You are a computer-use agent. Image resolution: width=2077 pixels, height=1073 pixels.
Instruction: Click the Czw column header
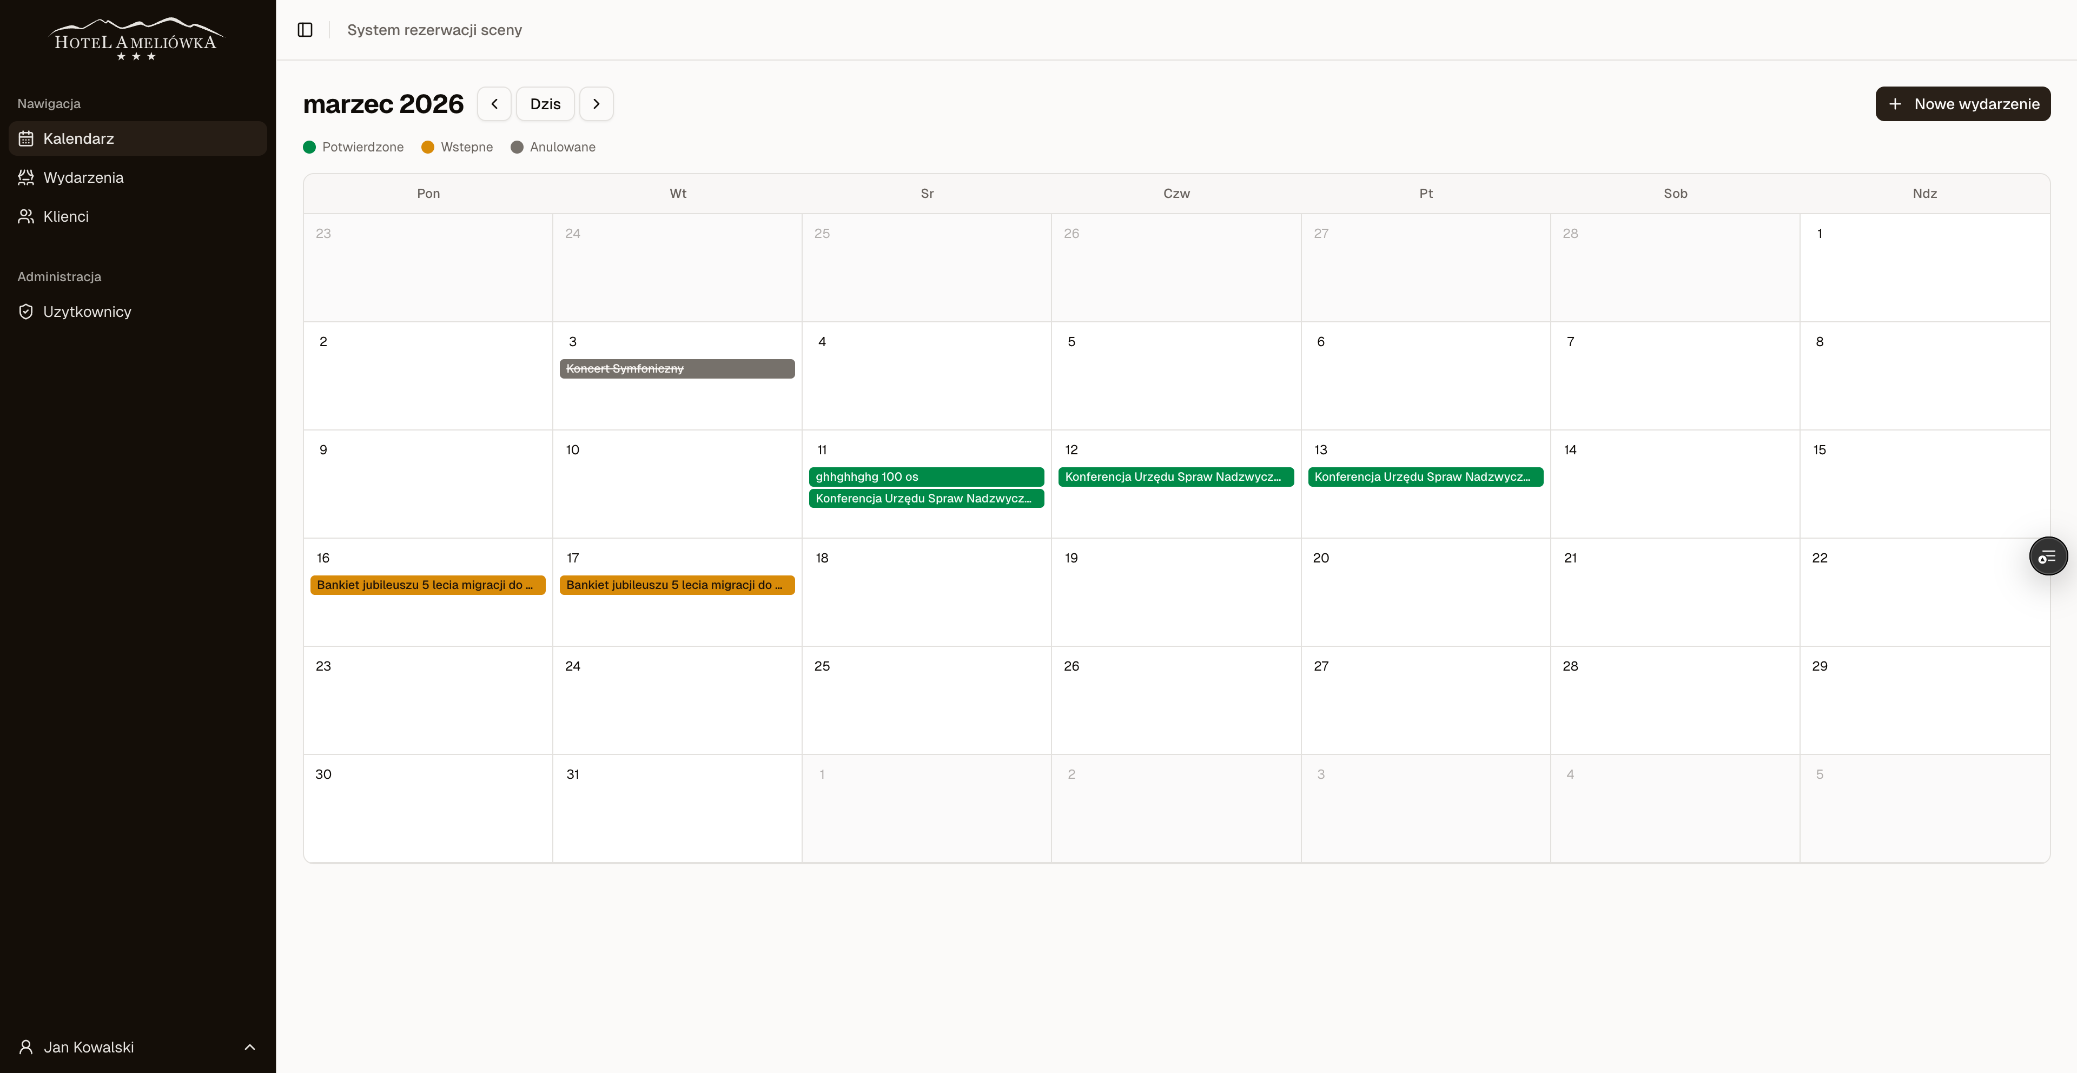1176,194
